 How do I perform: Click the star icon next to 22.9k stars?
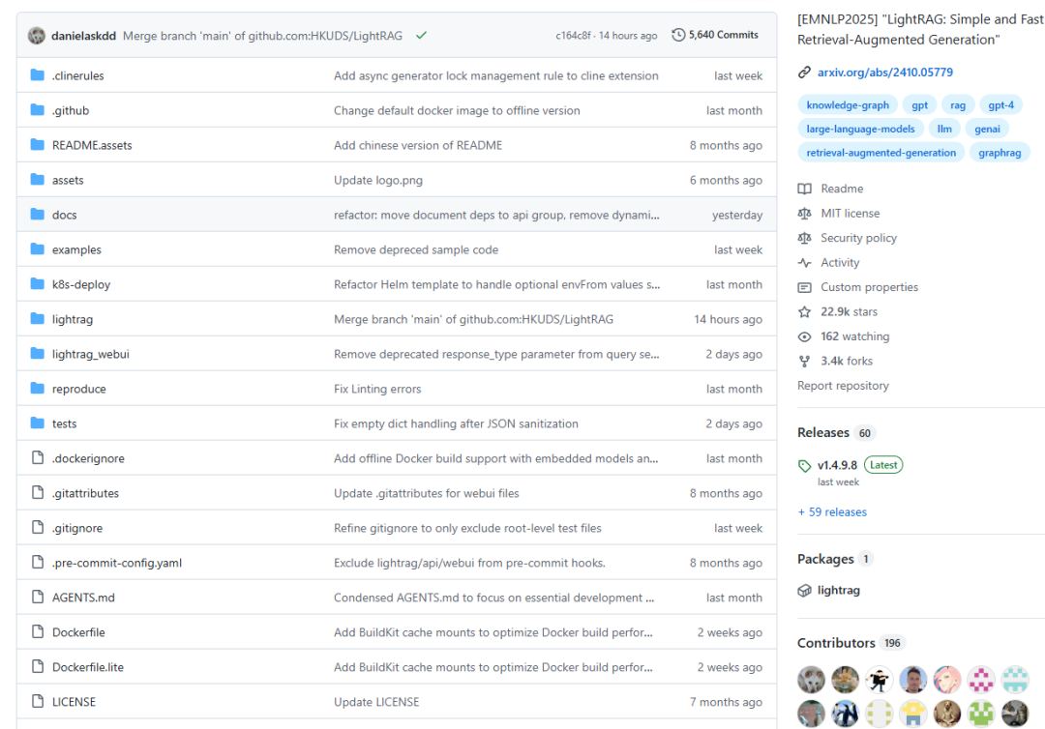804,311
